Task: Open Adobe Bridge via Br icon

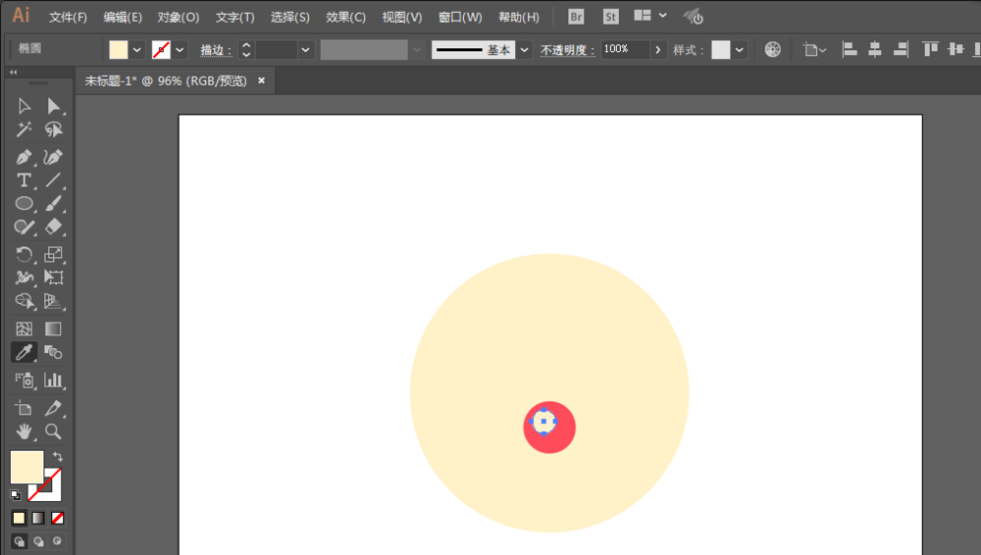Action: coord(577,17)
